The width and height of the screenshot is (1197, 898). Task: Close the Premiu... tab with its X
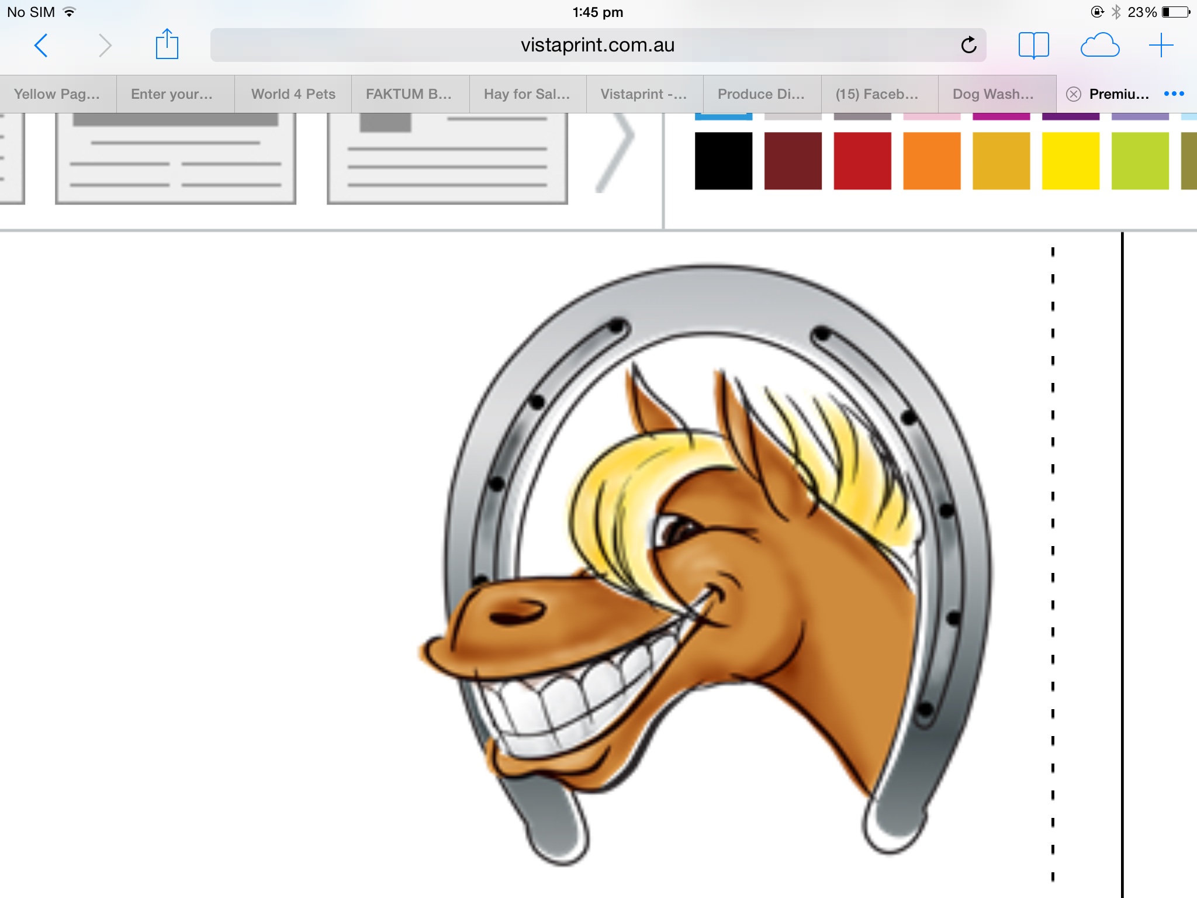pos(1074,94)
